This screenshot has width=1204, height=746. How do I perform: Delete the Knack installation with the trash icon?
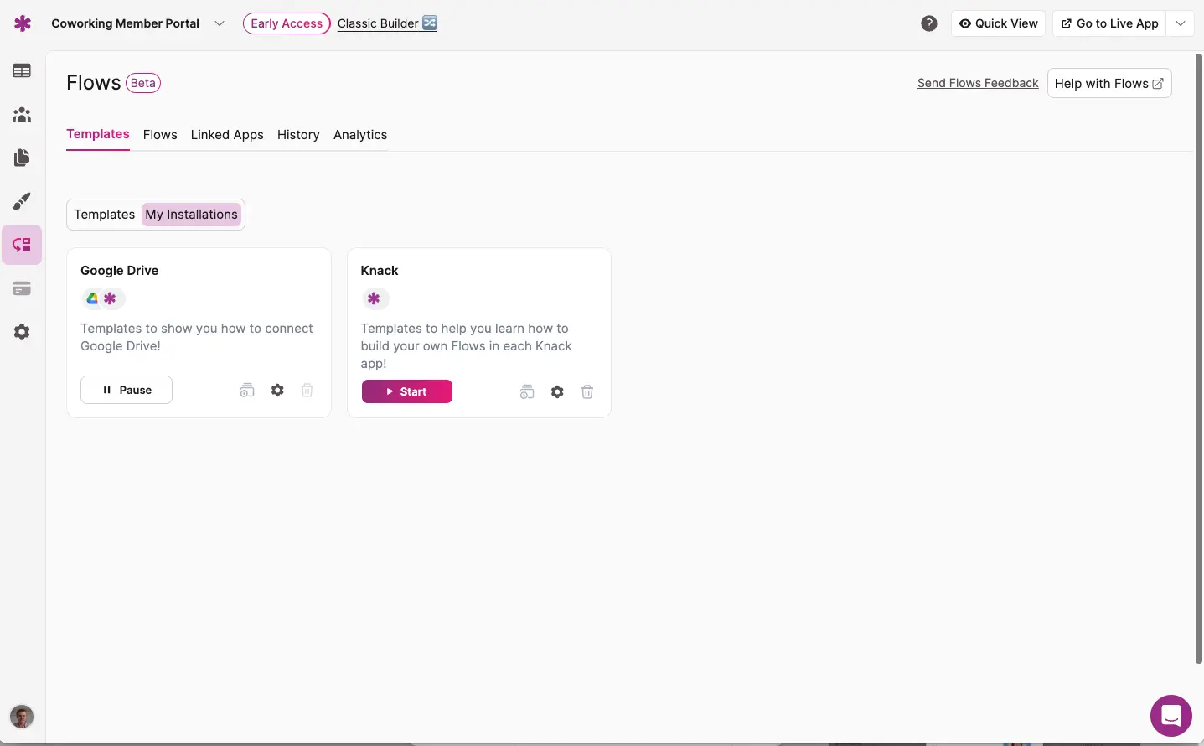tap(587, 392)
